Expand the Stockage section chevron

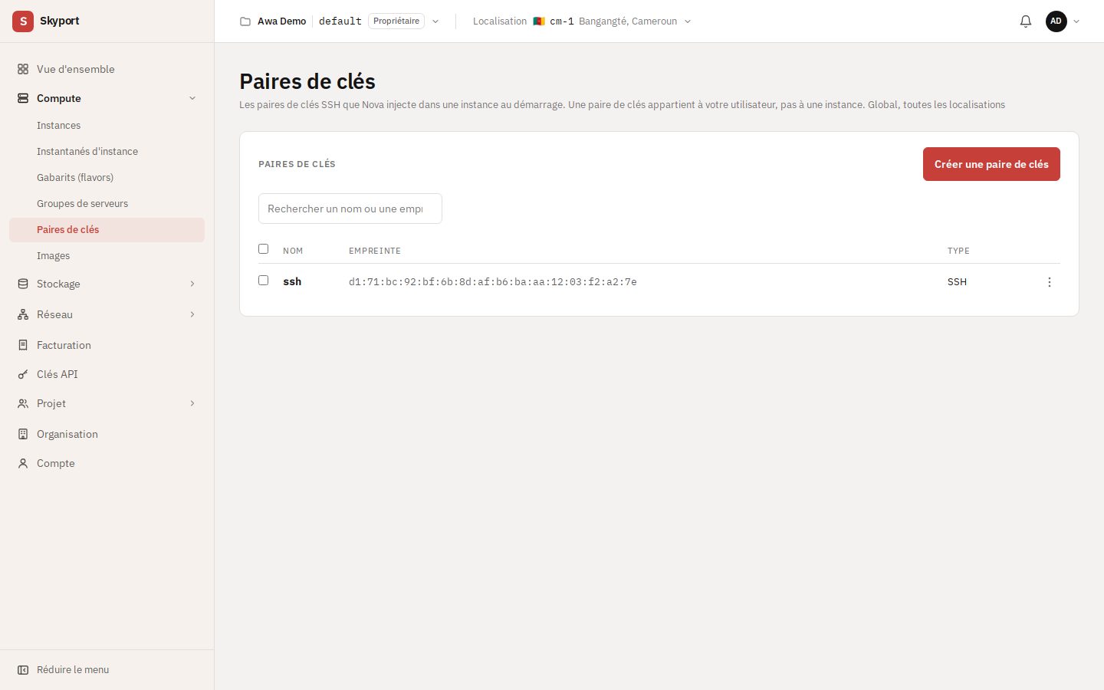[192, 284]
